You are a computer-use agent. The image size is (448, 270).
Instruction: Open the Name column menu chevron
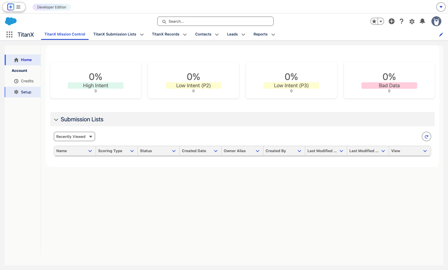pyautogui.click(x=90, y=151)
